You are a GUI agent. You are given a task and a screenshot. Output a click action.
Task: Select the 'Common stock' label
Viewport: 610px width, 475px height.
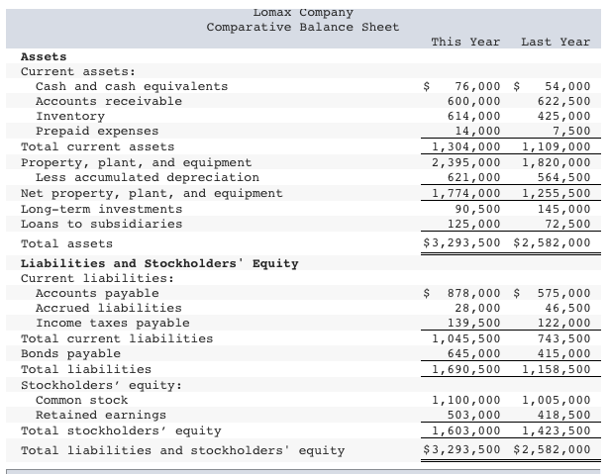81,400
